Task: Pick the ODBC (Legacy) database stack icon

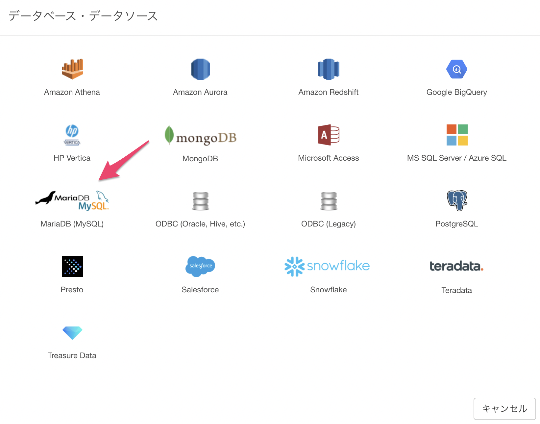Action: [x=329, y=201]
